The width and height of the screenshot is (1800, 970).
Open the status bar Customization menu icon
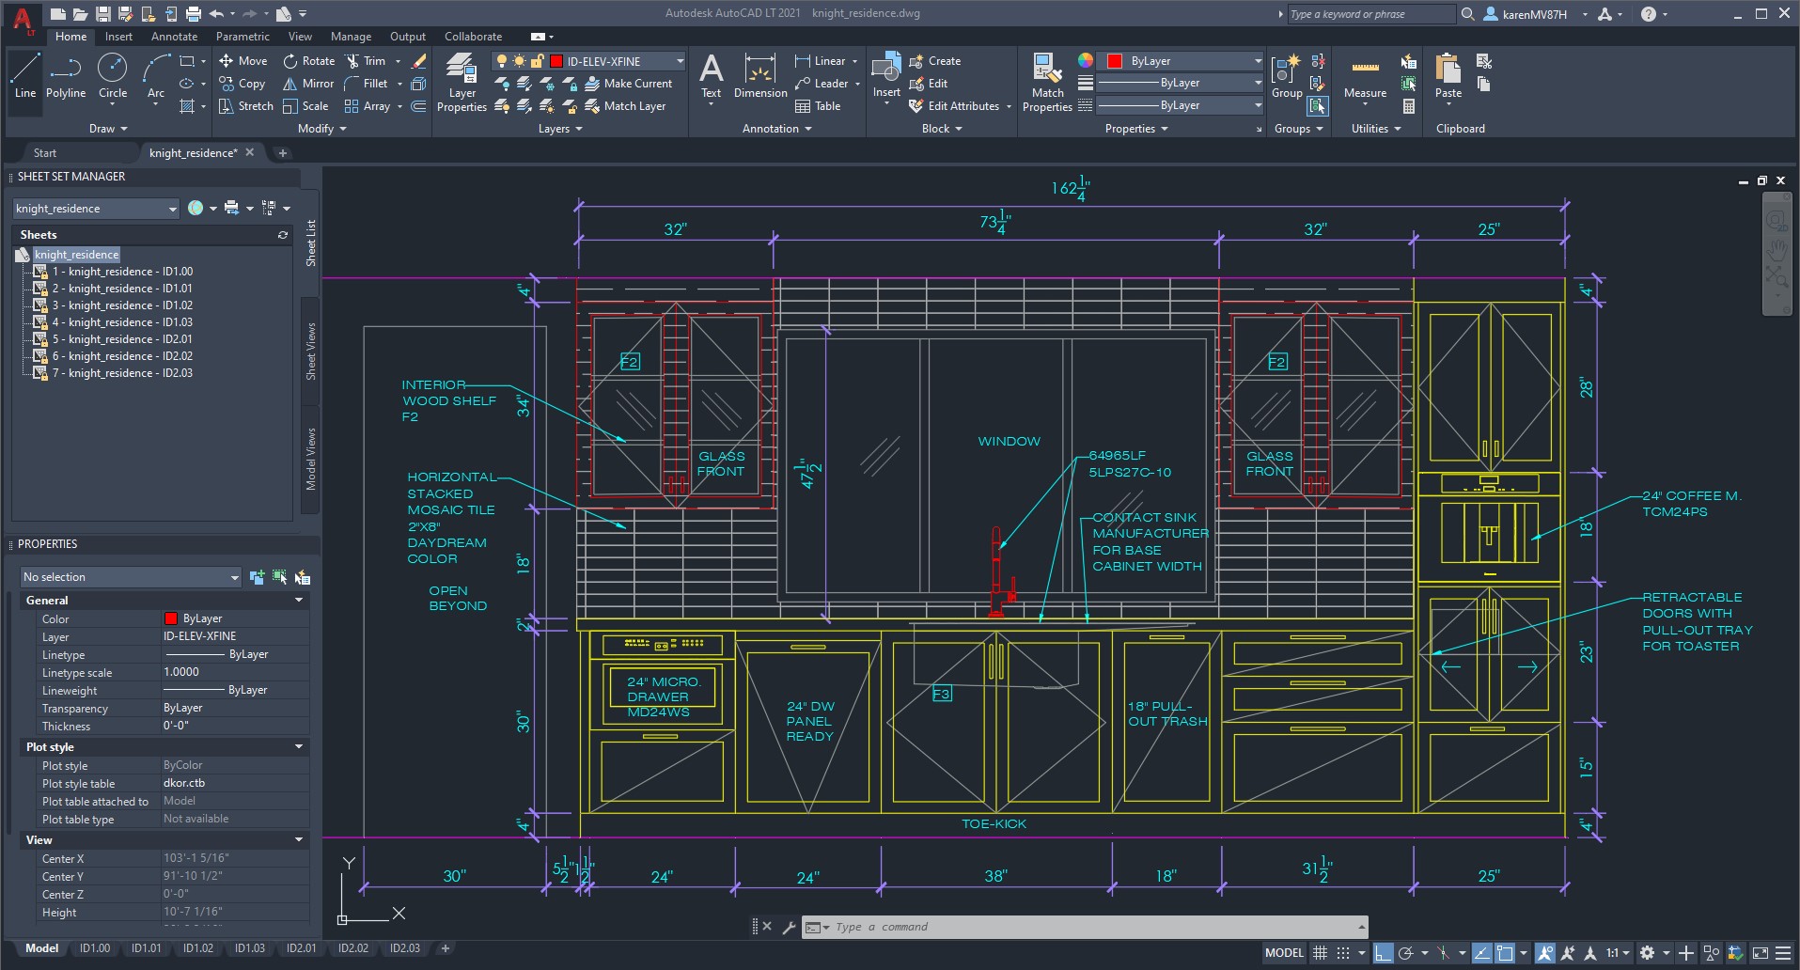(x=1782, y=953)
